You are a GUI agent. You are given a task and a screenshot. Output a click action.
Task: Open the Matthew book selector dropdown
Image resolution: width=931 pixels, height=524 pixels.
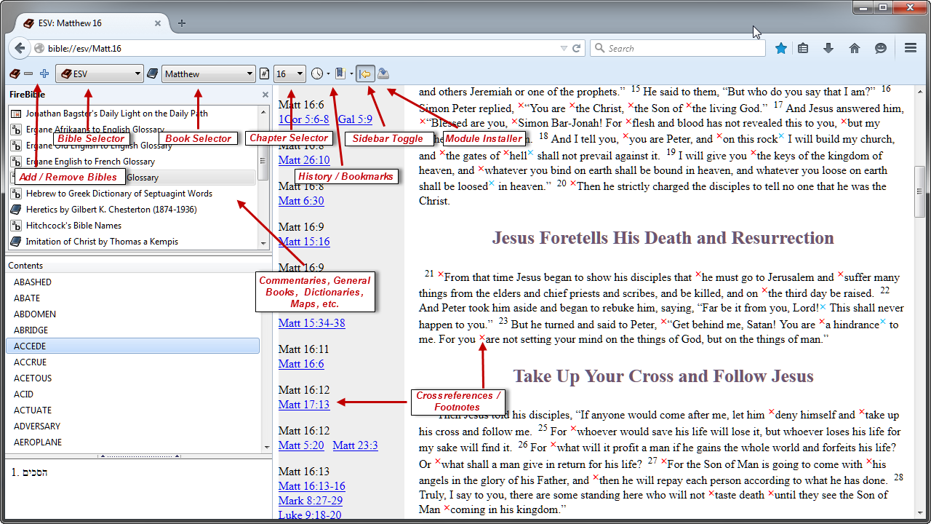click(x=208, y=74)
